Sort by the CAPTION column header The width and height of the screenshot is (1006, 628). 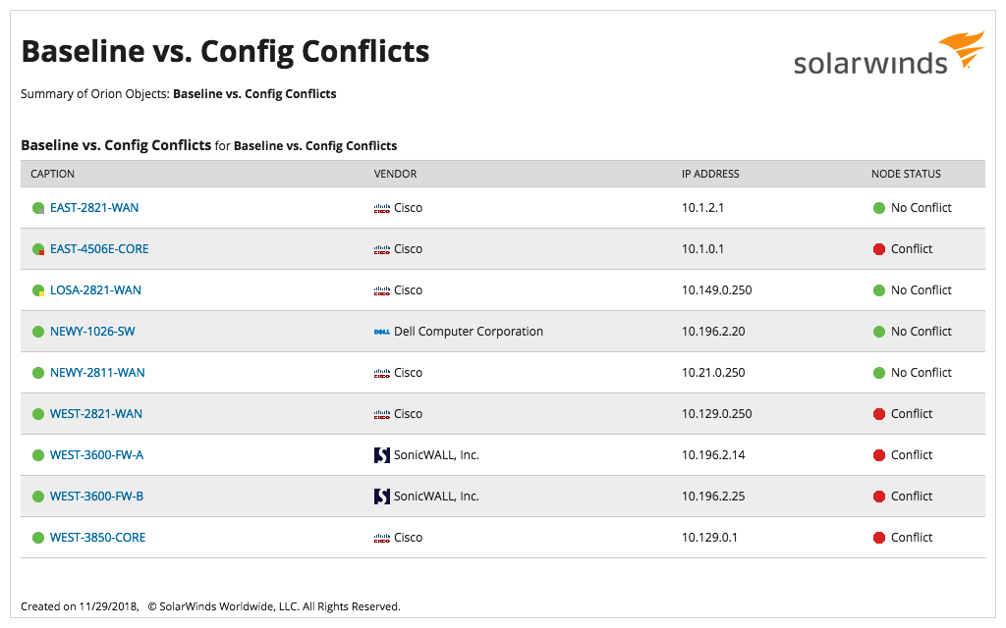[53, 174]
